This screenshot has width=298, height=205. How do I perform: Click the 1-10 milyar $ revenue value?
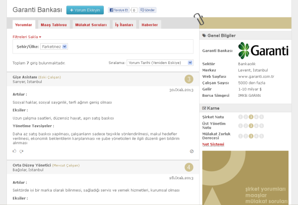[x=250, y=89]
